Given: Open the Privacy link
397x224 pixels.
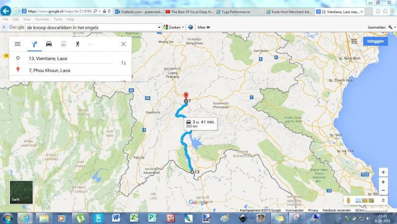Looking at the screenshot, I should click(313, 210).
